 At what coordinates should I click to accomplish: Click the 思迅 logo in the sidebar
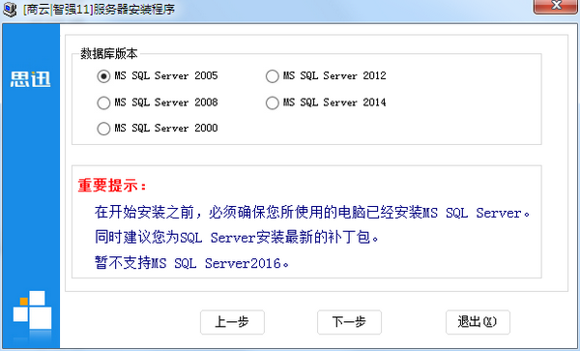pyautogui.click(x=30, y=79)
